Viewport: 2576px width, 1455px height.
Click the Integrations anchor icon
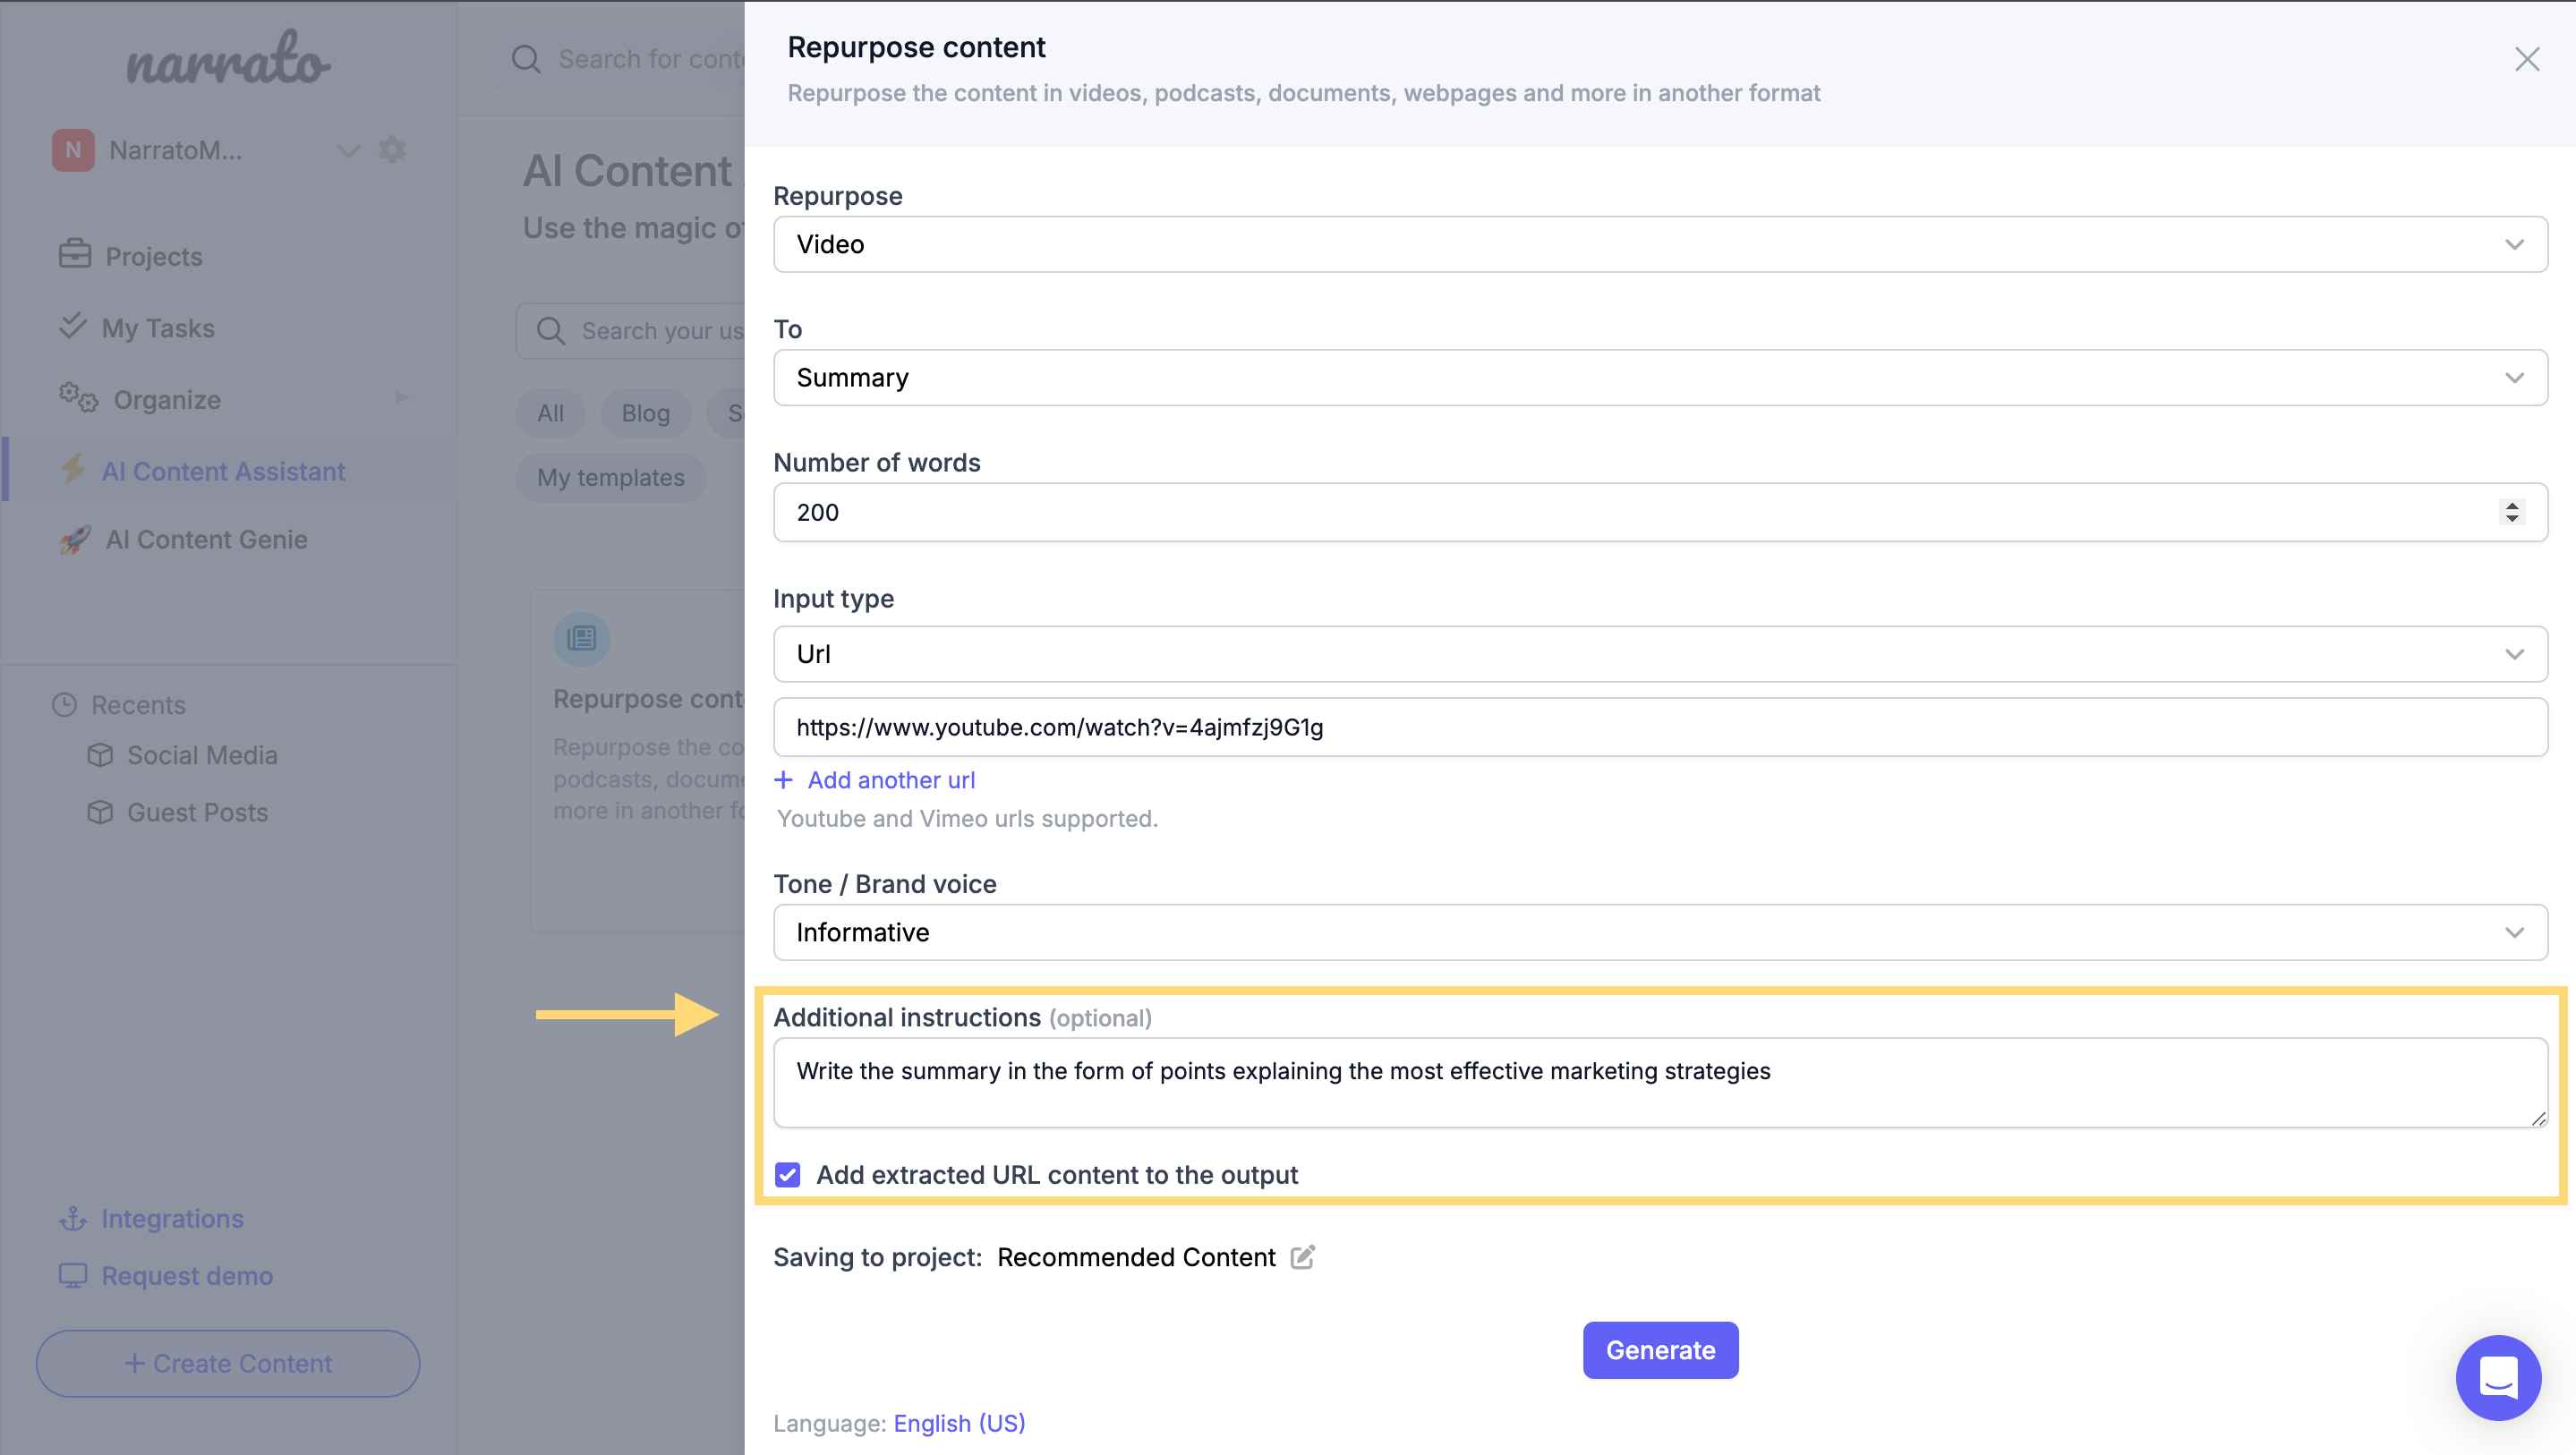click(73, 1218)
